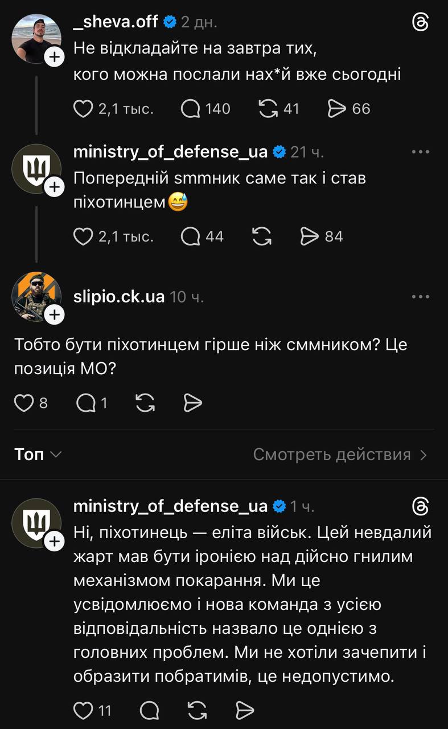Like the slipio.ck.ua post
This screenshot has width=448, height=729.
coord(24,403)
